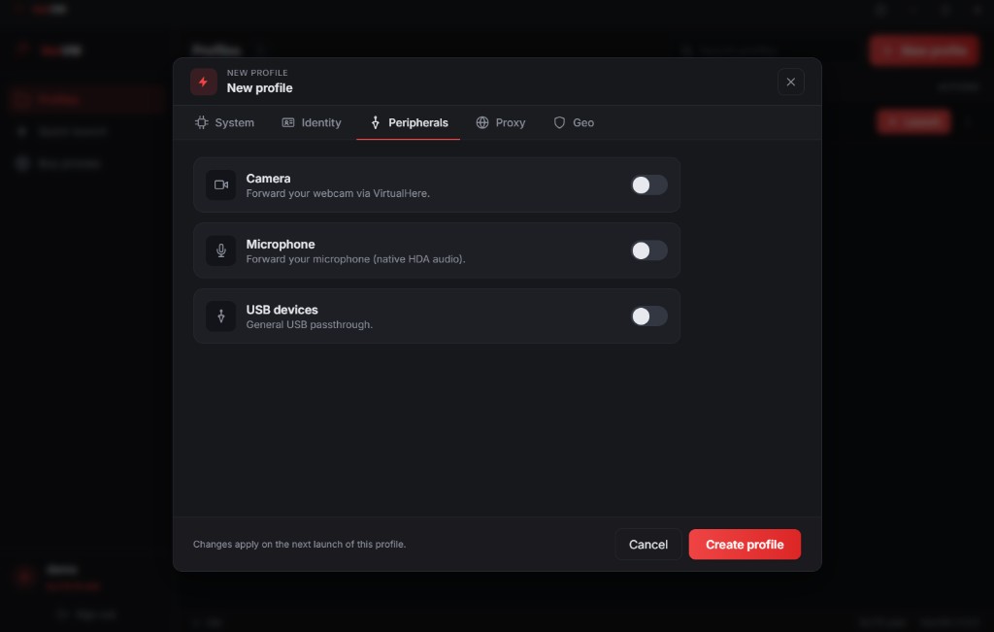
Task: Click the Peripherals tab USB icon
Action: point(376,122)
